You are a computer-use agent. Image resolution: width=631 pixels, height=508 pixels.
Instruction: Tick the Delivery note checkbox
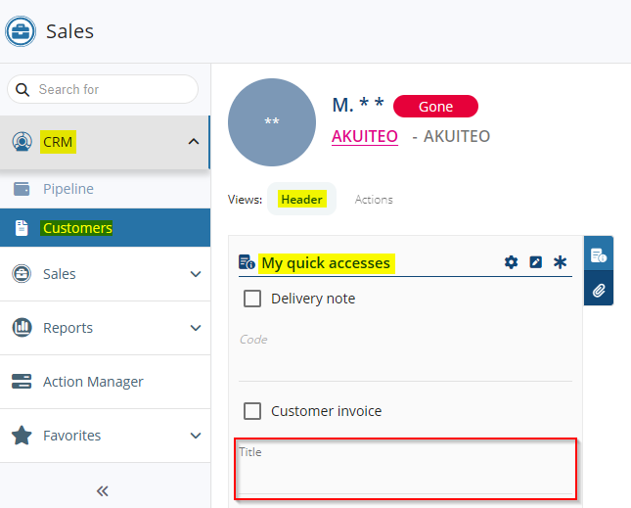click(252, 299)
